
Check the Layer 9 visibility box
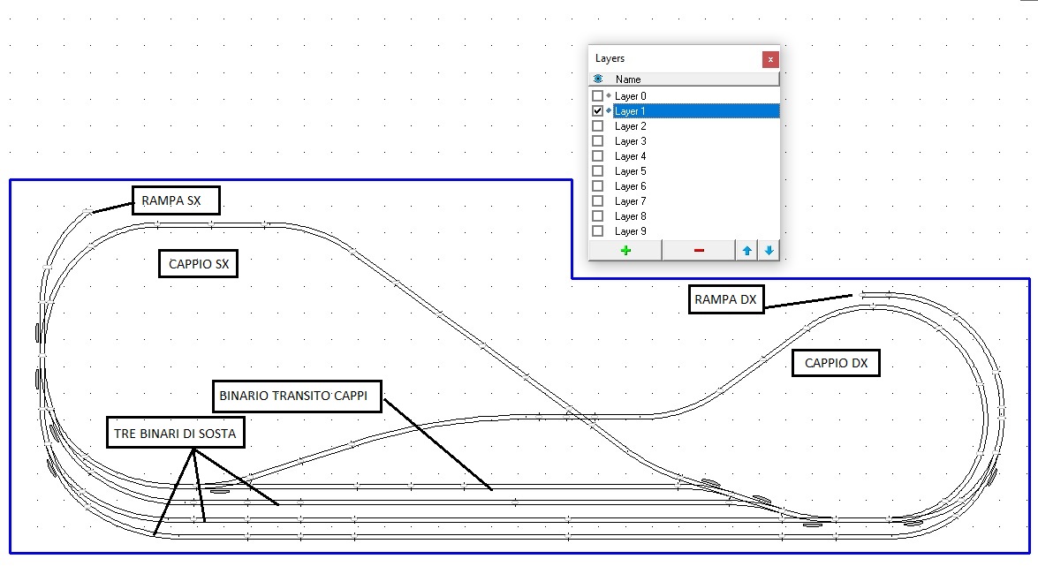(598, 231)
